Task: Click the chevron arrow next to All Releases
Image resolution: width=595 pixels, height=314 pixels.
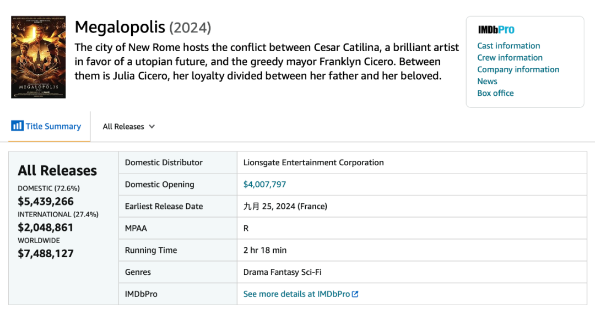Action: pyautogui.click(x=152, y=127)
